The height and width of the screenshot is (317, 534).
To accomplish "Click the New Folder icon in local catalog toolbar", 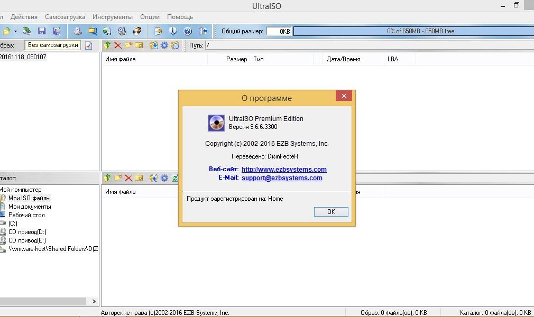I will pos(118,178).
